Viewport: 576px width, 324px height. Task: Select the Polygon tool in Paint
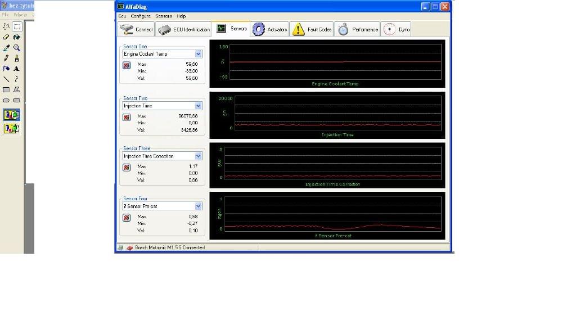(x=17, y=89)
